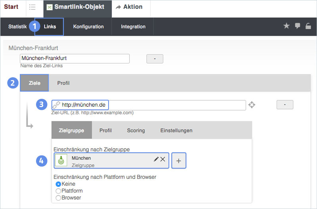This screenshot has width=317, height=209.
Task: Click the list view icon next to Start
Action: (32, 7)
